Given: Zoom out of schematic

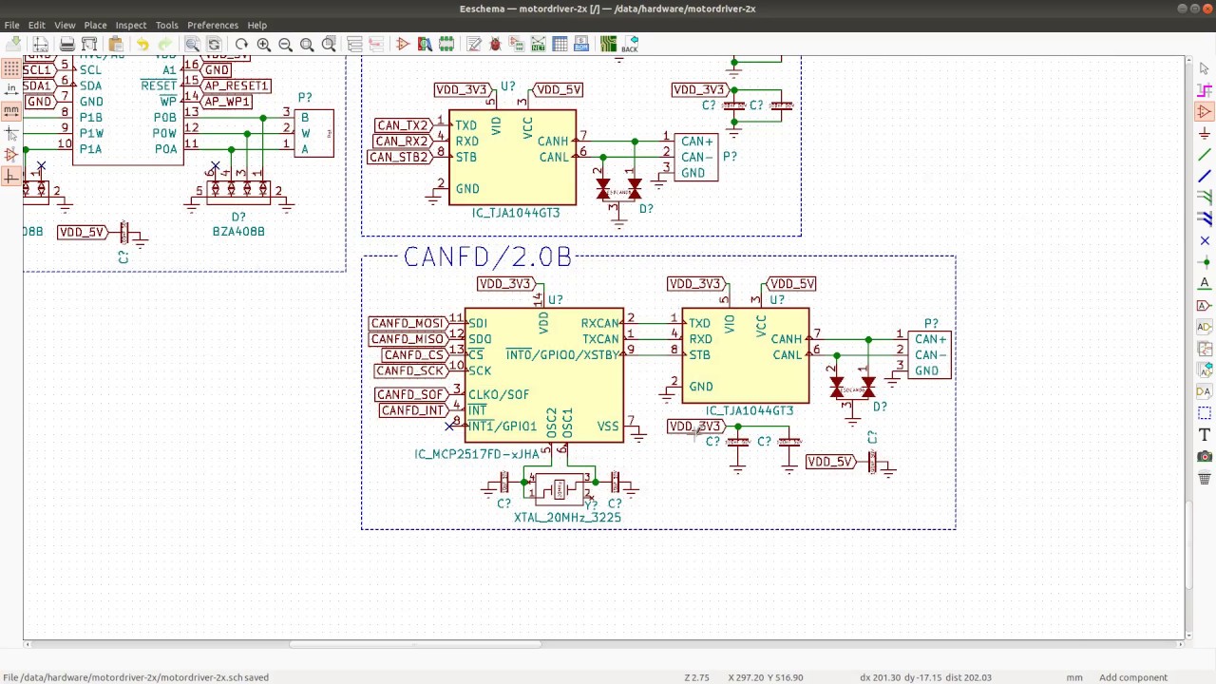Looking at the screenshot, I should (x=285, y=44).
